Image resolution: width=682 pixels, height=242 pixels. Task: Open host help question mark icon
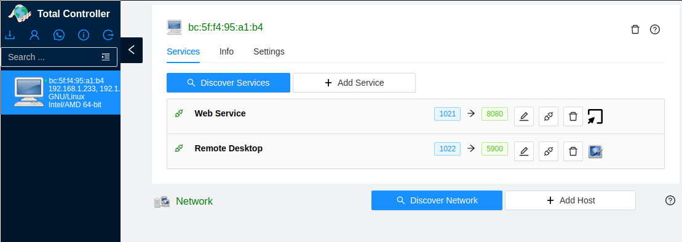[654, 29]
